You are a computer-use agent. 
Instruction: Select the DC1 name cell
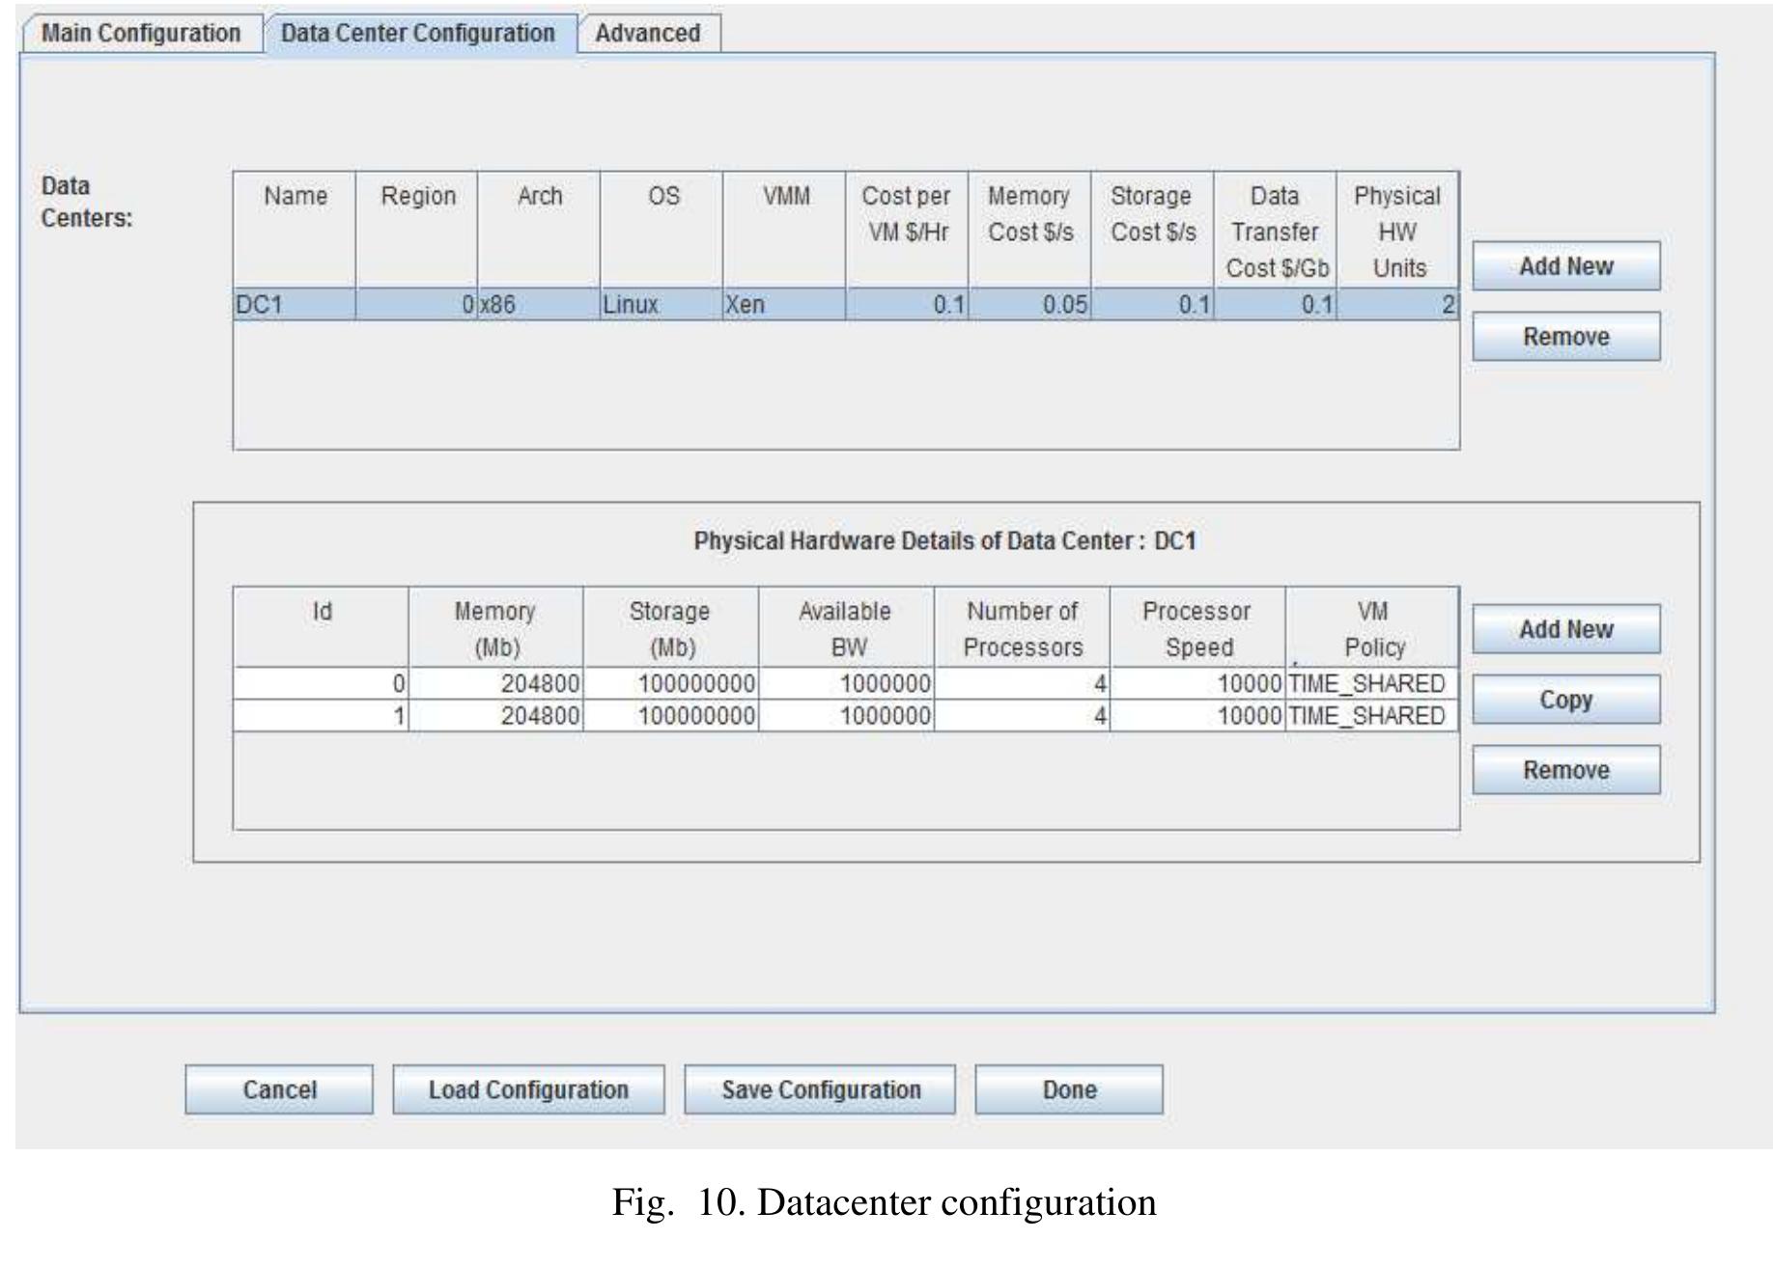point(295,305)
